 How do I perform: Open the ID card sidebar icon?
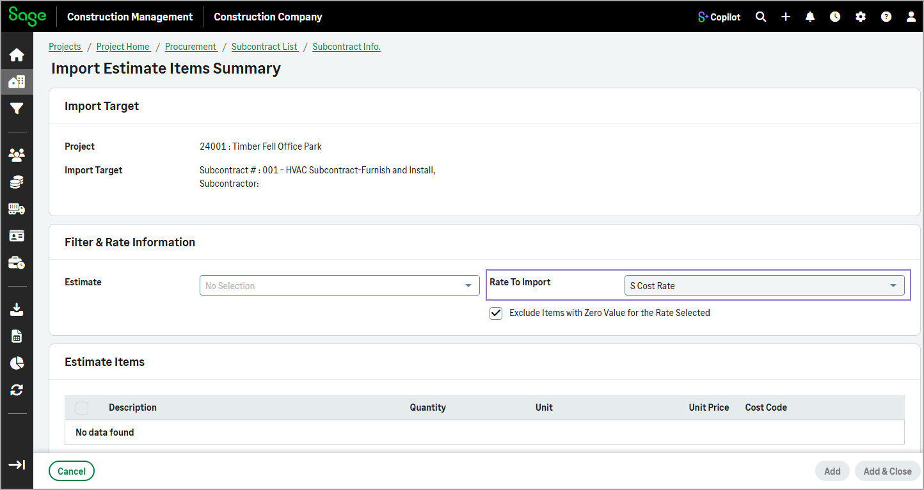(x=17, y=236)
